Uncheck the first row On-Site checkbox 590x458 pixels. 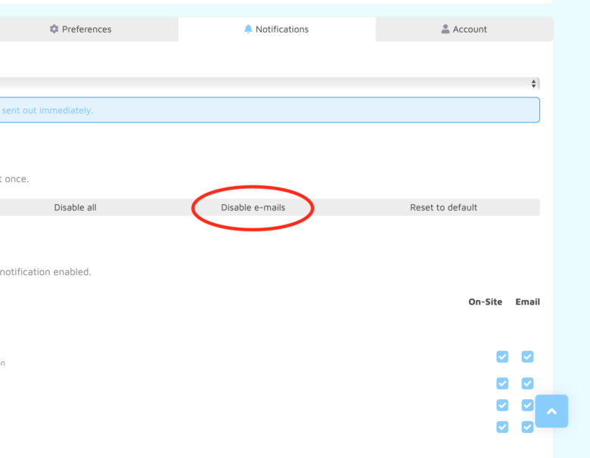(x=502, y=357)
